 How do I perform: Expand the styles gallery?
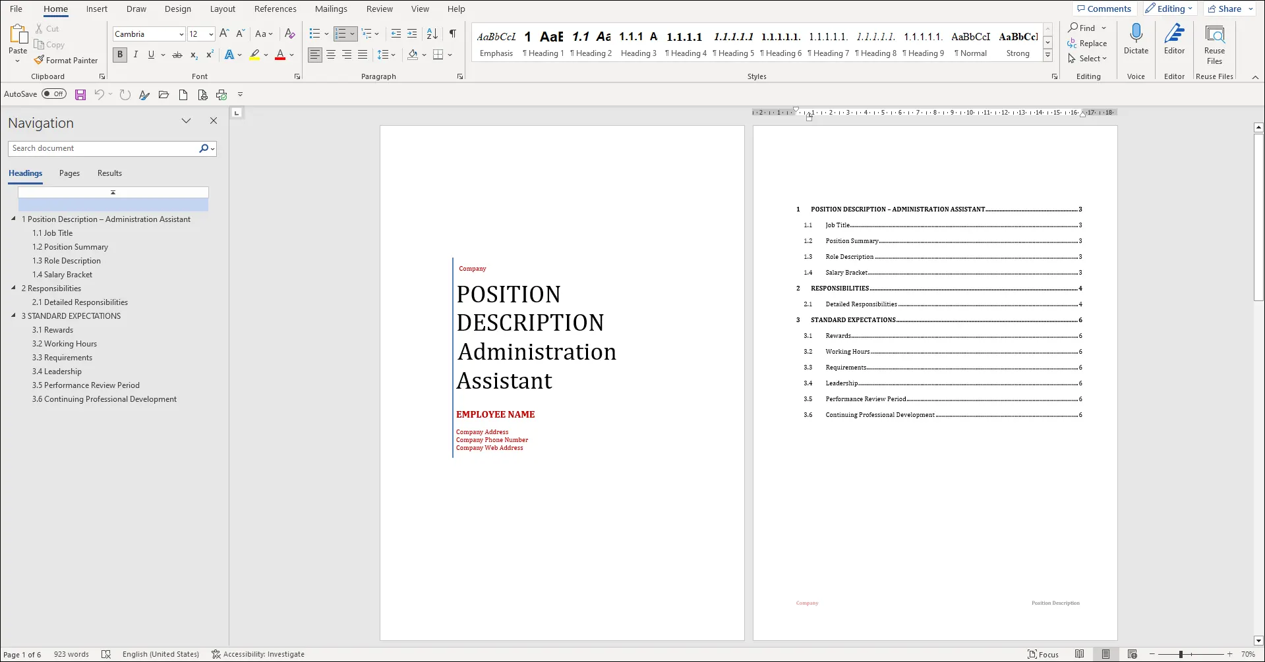[x=1047, y=56]
